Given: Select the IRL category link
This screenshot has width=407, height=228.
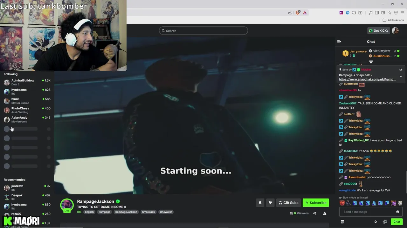Looking at the screenshot, I should coord(79,212).
